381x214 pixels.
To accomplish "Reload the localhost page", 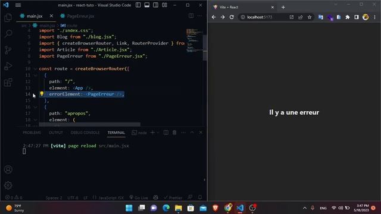I will tap(232, 17).
